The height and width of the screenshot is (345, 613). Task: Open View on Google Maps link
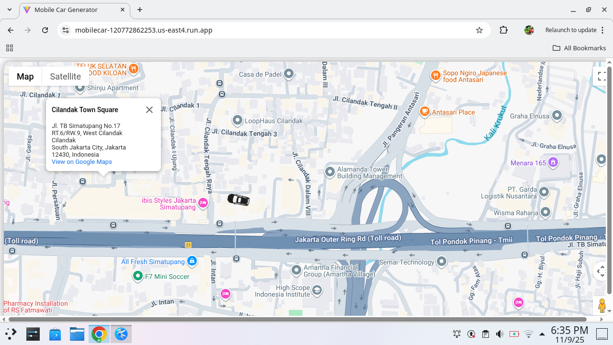click(x=82, y=162)
